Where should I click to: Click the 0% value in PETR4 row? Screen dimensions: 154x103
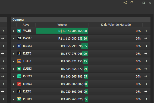(138, 99)
